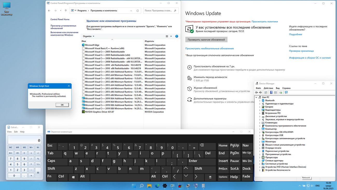This screenshot has height=190, width=337.
Task: Select NVIDIA Graphics Driver 431.87 entry
Action: tap(99, 112)
